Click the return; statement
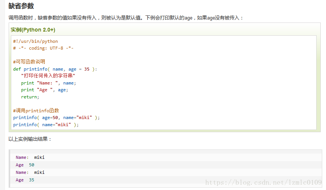Viewport: 326px width, 190px height. [30, 97]
